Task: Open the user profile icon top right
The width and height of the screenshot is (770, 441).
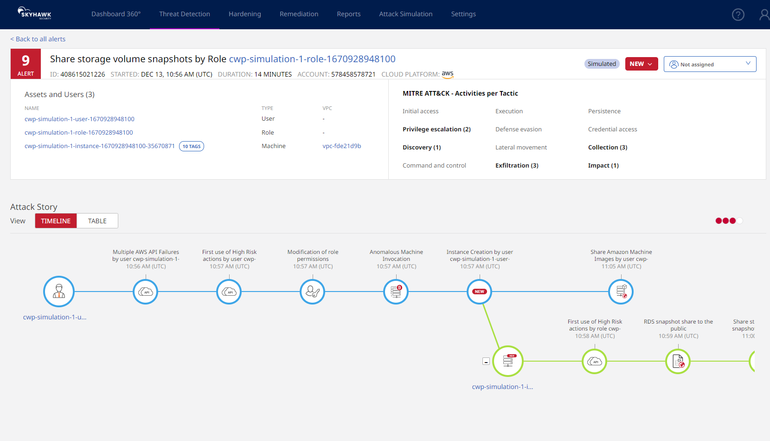Action: tap(764, 14)
